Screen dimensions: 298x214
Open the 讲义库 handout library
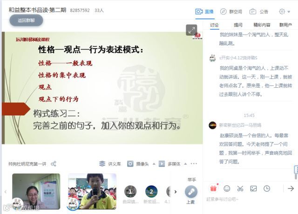(x=110, y=163)
